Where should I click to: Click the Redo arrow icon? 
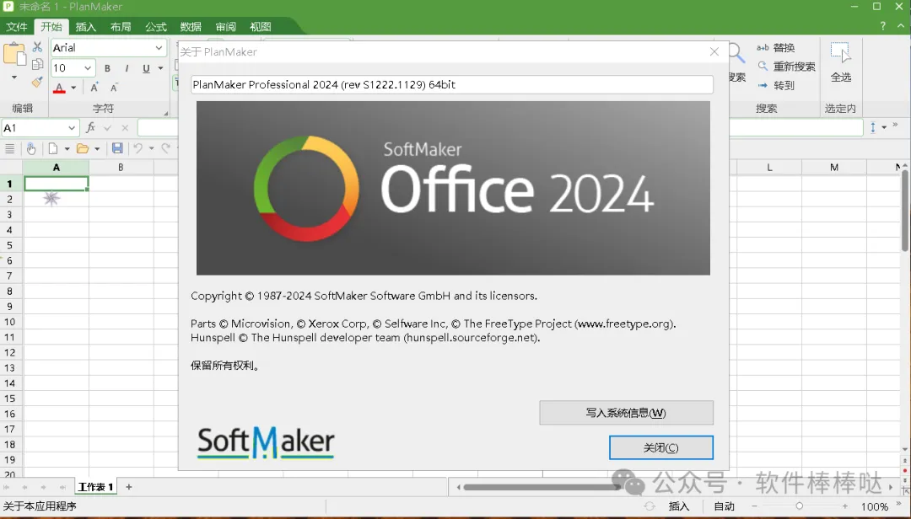166,148
